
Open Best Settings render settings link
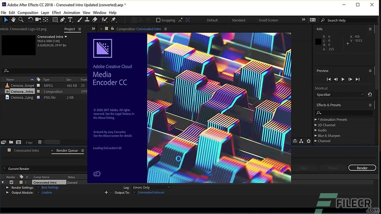tap(50, 187)
